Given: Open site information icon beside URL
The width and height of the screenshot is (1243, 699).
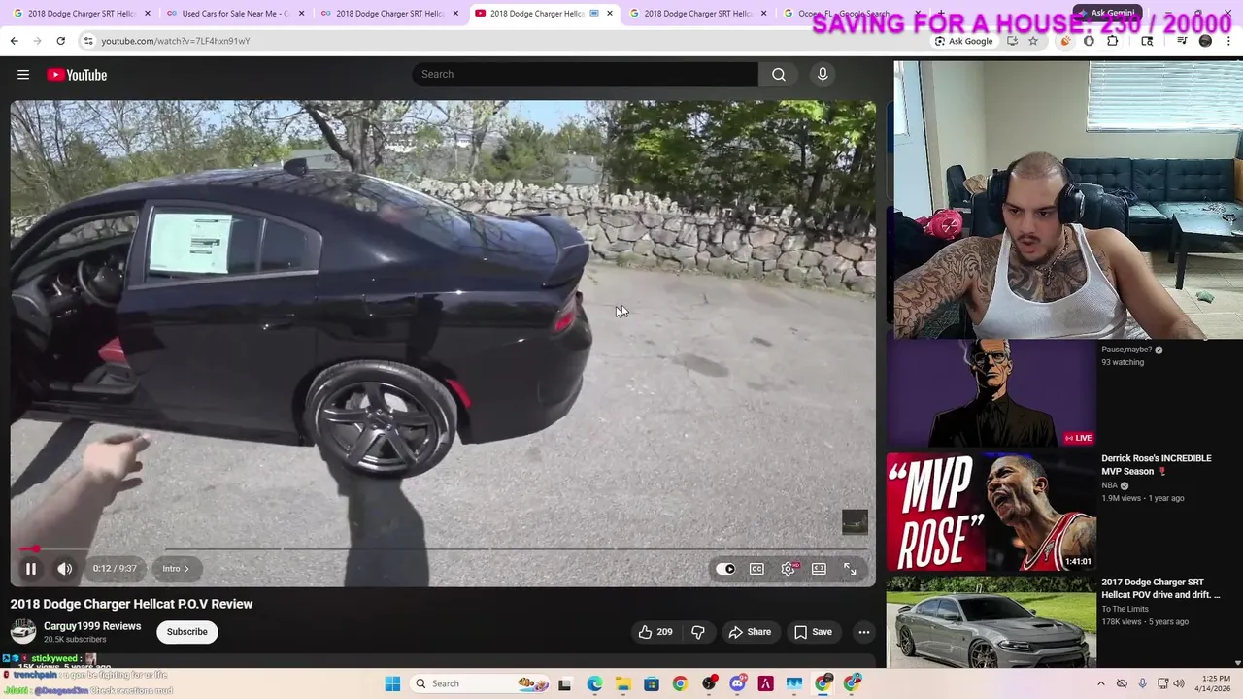Looking at the screenshot, I should click(88, 41).
